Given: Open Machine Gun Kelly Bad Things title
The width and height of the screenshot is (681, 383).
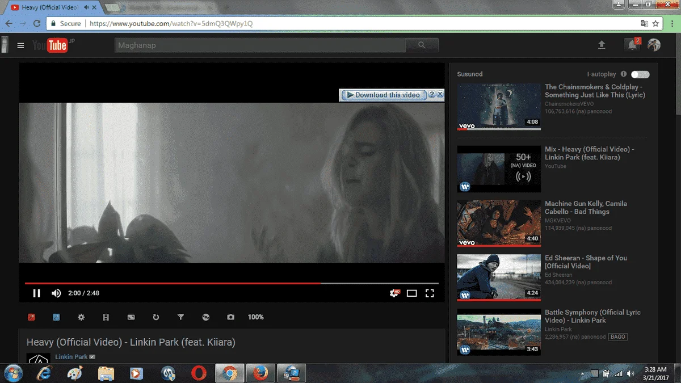Looking at the screenshot, I should click(x=586, y=208).
